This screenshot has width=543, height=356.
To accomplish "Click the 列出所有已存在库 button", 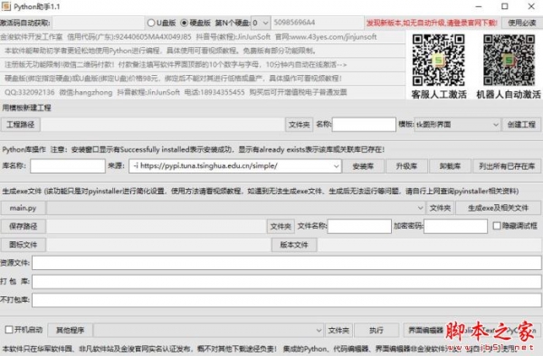I will point(507,166).
